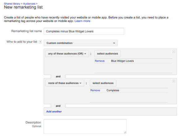
Task: Remove the Completes audience
Action: tap(95, 91)
